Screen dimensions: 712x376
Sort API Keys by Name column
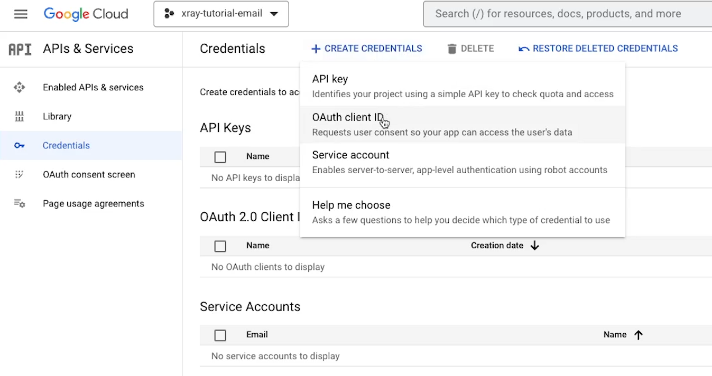tap(257, 156)
